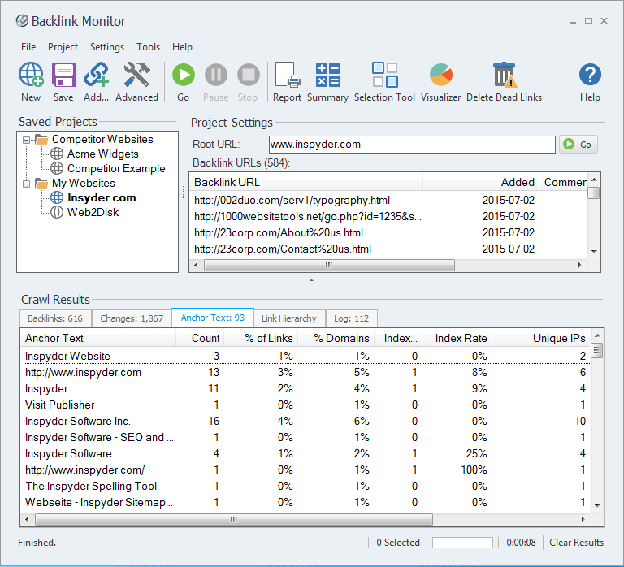
Task: Click the Root URL input field
Action: (412, 145)
